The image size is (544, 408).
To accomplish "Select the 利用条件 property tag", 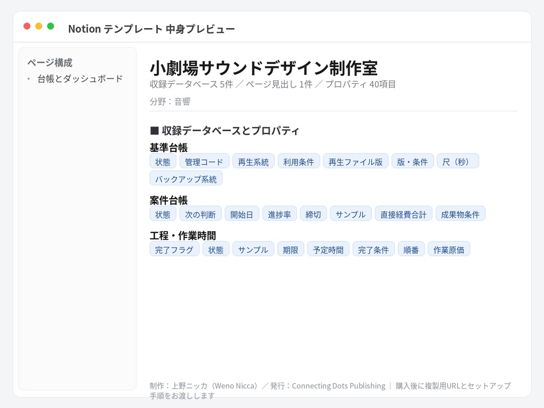I will (x=299, y=161).
